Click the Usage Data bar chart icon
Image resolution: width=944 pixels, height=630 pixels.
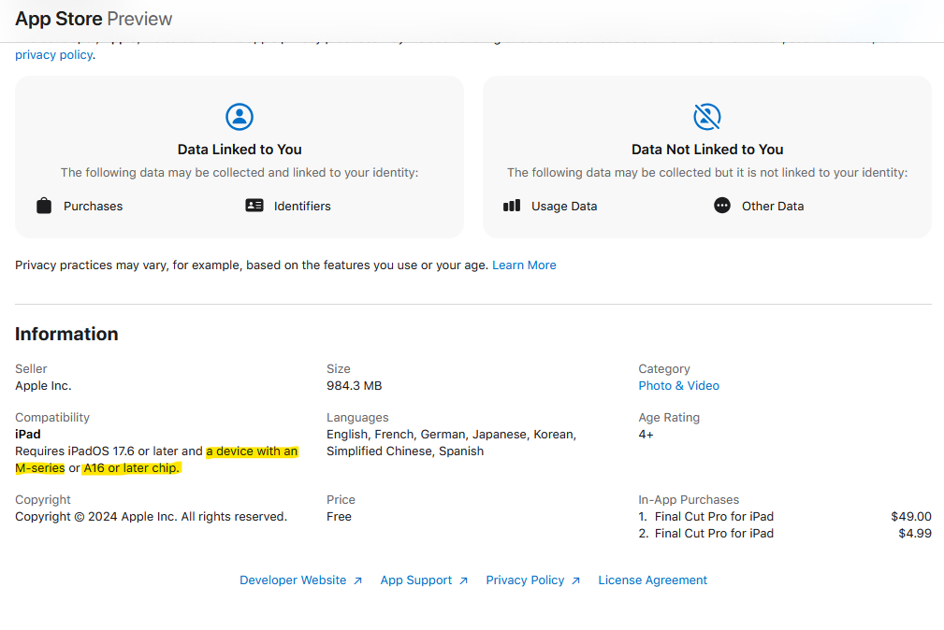click(x=512, y=206)
